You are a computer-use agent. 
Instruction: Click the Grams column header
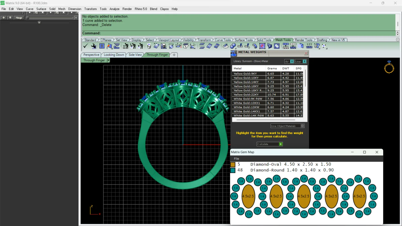272,68
